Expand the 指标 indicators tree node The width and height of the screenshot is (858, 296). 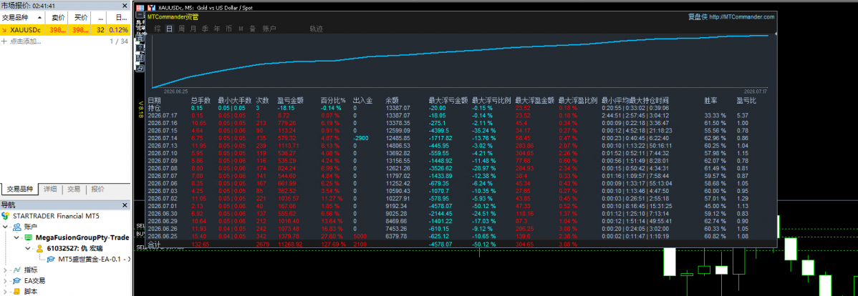pyautogui.click(x=6, y=270)
